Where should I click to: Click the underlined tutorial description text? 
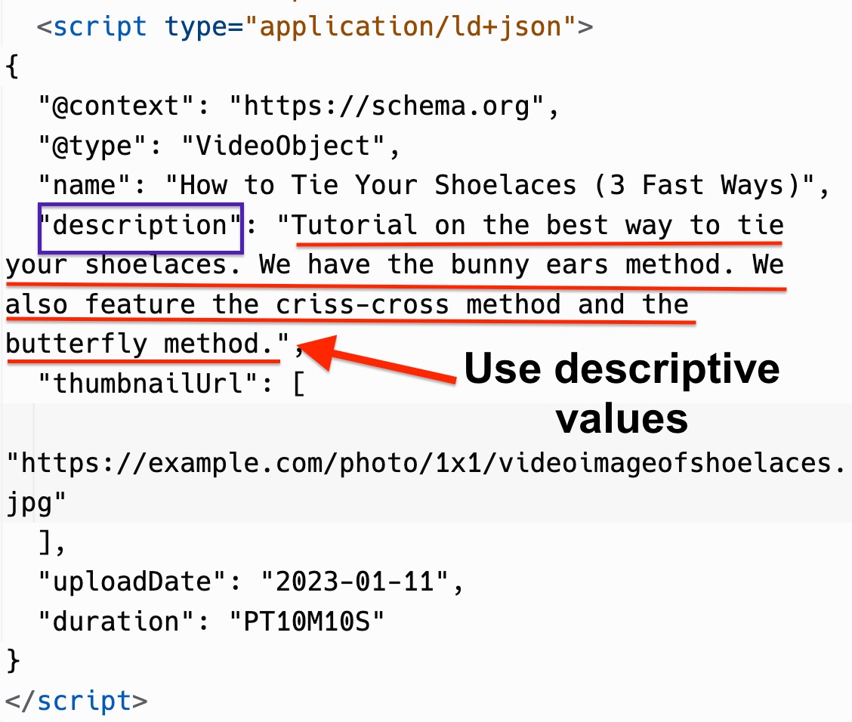point(529,225)
